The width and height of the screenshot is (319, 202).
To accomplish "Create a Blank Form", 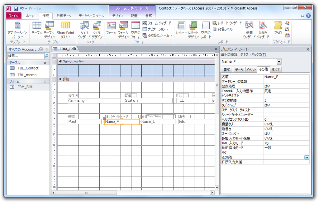I will [x=136, y=30].
